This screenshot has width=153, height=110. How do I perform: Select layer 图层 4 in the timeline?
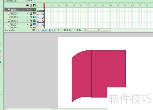click(20, 13)
